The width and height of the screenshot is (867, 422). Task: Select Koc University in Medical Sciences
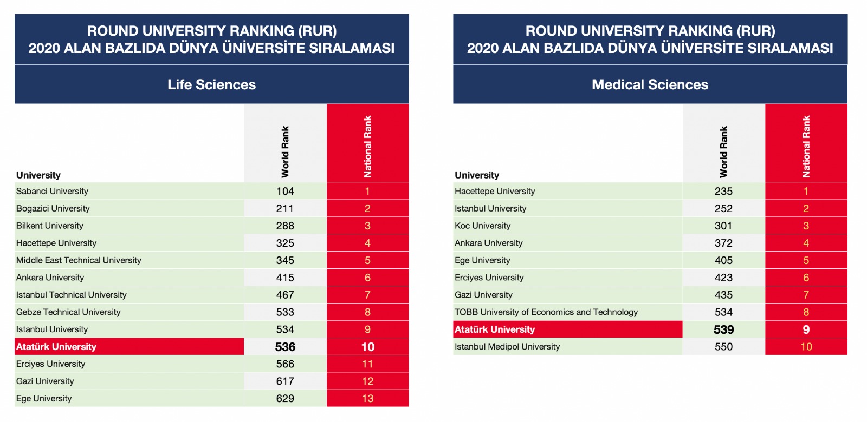482,226
